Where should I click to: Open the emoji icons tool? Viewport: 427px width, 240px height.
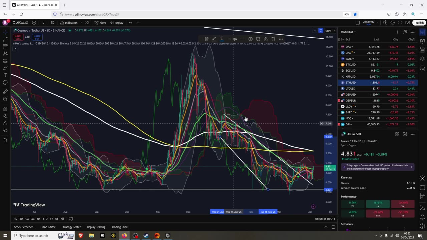coord(5,82)
